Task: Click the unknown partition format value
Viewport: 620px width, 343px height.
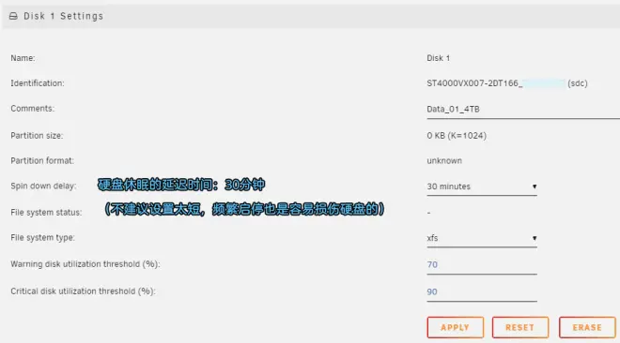Action: [444, 161]
